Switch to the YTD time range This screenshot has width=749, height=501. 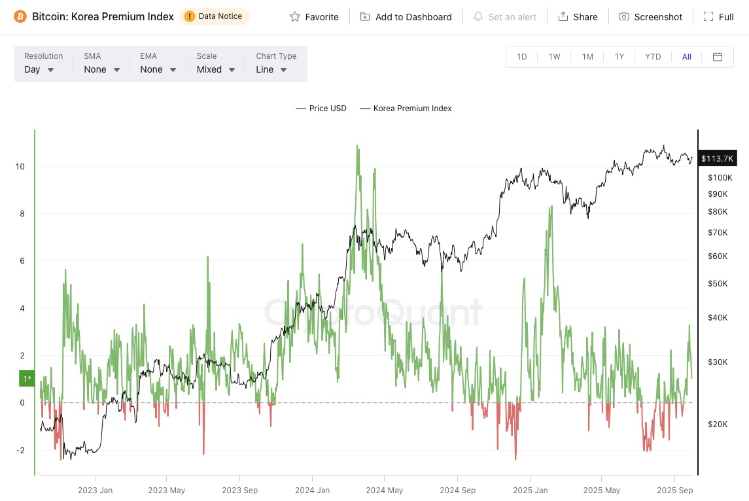pos(653,57)
